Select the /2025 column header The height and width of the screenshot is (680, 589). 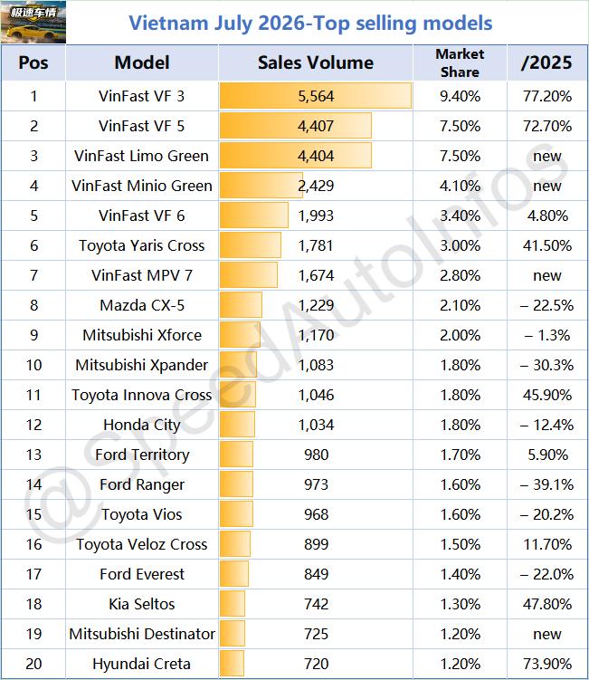coord(547,62)
